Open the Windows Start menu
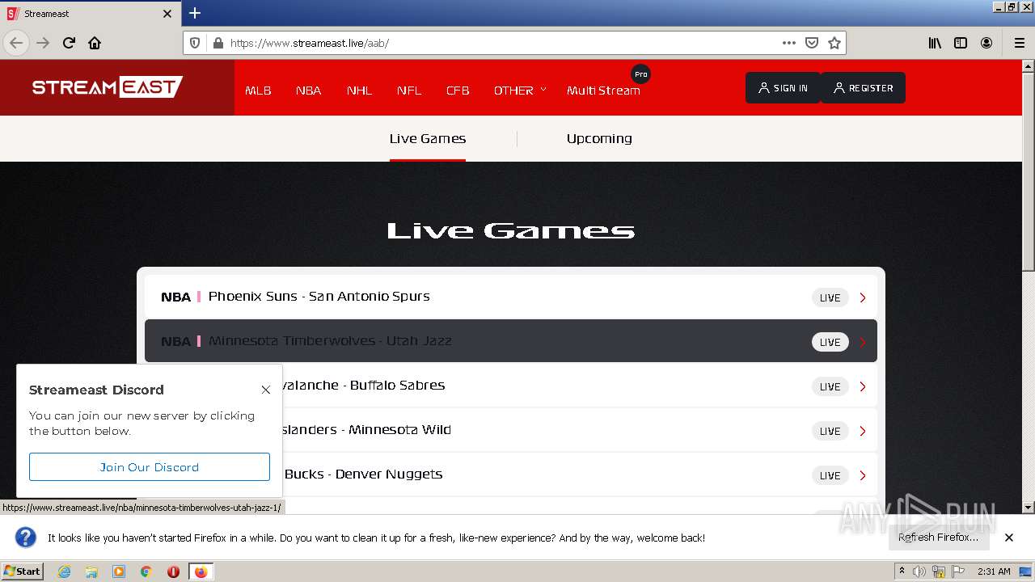 (x=23, y=571)
